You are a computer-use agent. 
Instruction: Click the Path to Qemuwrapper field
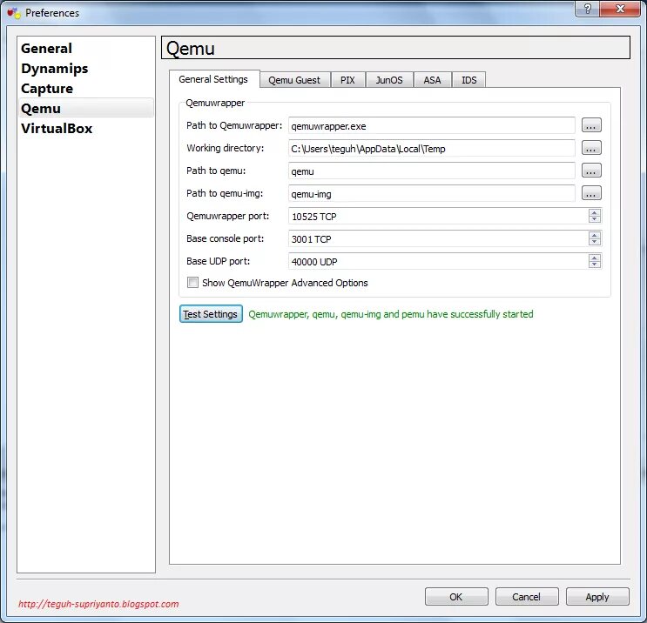431,126
